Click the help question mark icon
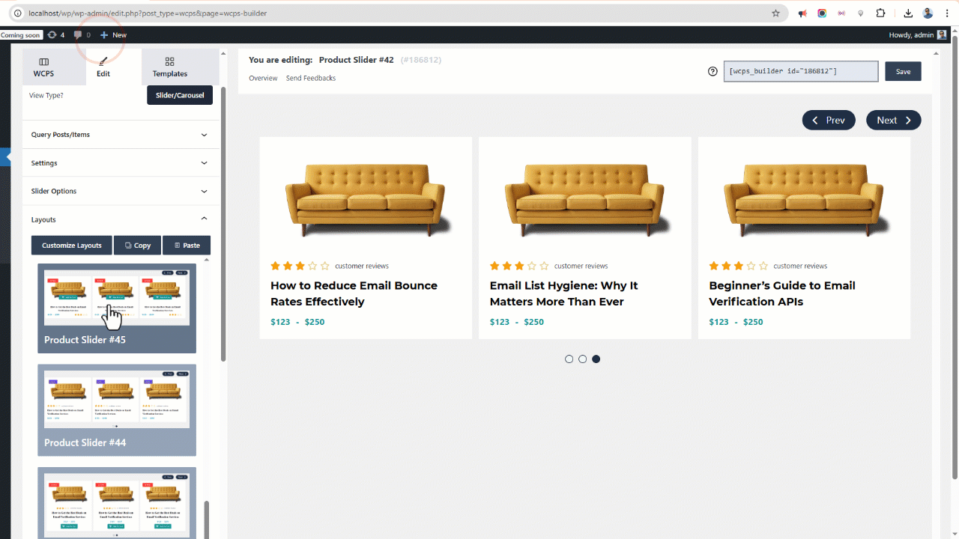 pos(713,72)
